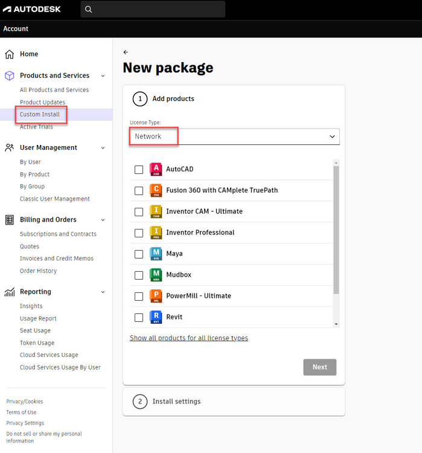Open All Products and Services

click(54, 90)
